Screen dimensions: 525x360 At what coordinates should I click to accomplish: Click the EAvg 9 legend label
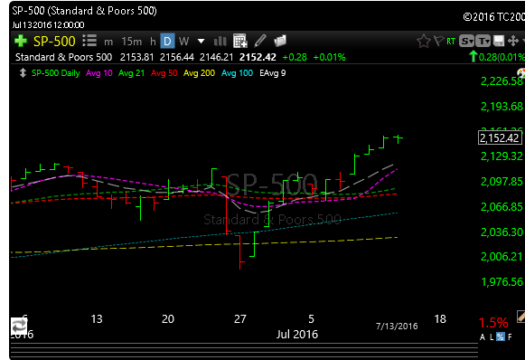point(273,73)
